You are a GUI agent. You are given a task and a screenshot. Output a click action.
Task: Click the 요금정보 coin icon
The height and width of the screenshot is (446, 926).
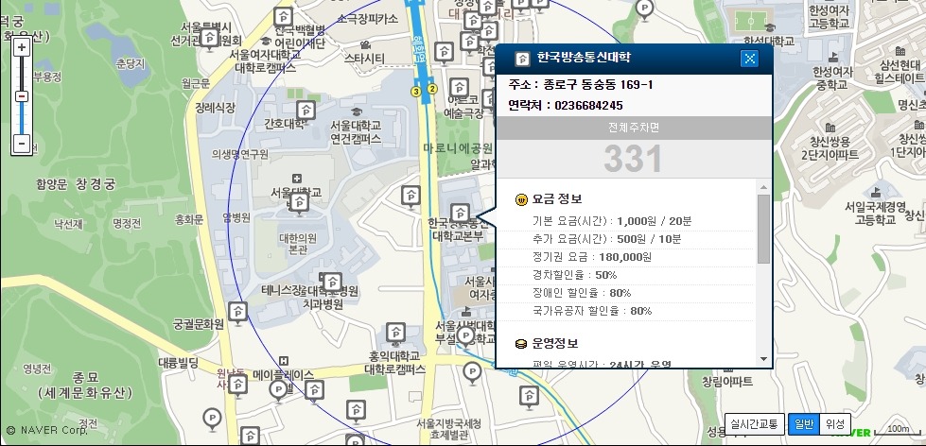[x=521, y=199]
